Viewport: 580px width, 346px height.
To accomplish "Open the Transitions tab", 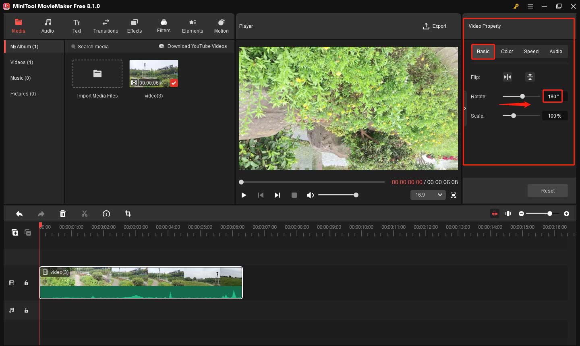I will point(106,26).
